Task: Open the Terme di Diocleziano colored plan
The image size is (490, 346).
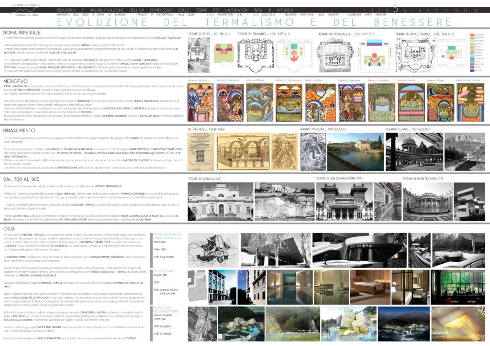Action: tap(452, 54)
